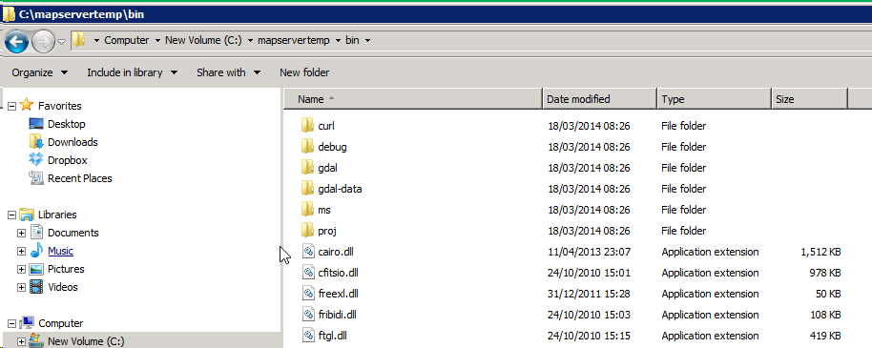The image size is (872, 348).
Task: Click the gdal-data folder icon
Action: click(307, 189)
